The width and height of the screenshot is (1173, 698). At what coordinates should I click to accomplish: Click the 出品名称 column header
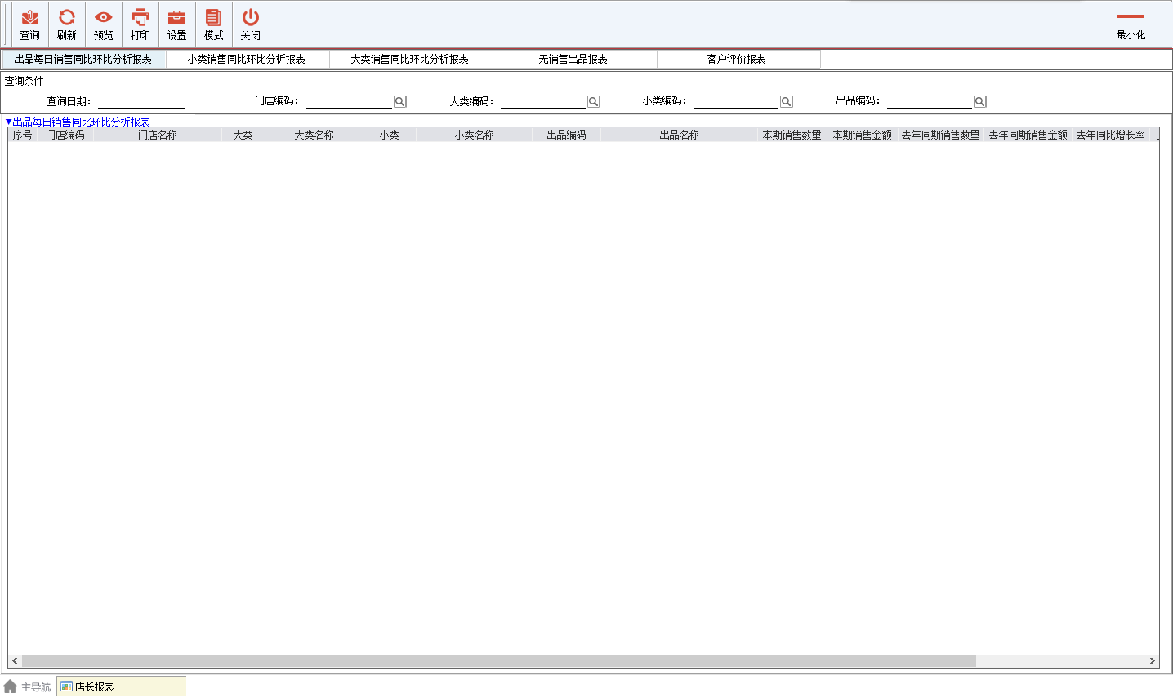[680, 135]
